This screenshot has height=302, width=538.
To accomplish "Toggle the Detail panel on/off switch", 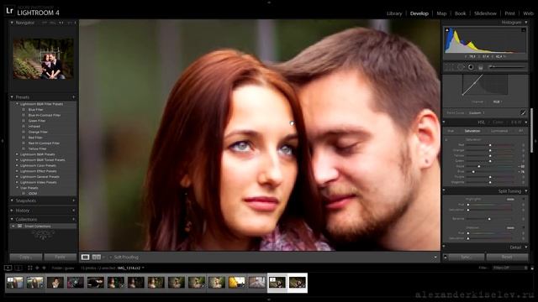I will tap(444, 247).
